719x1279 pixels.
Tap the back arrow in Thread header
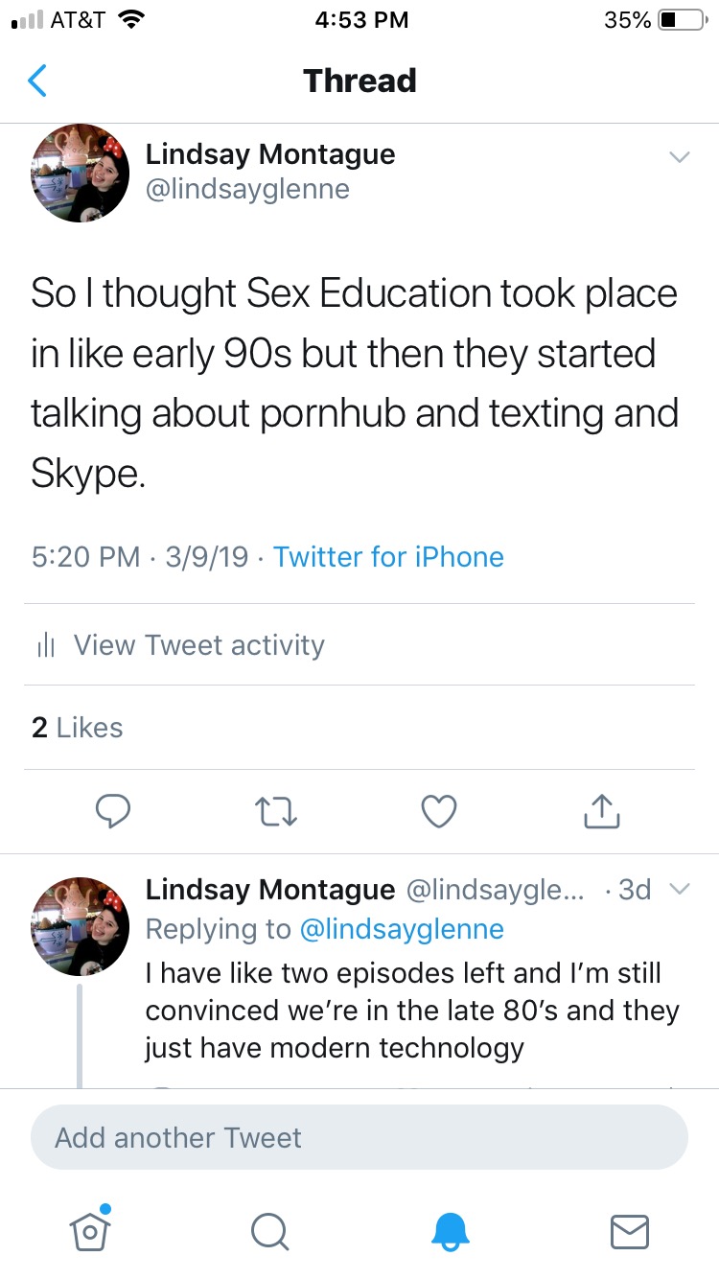pyautogui.click(x=37, y=81)
